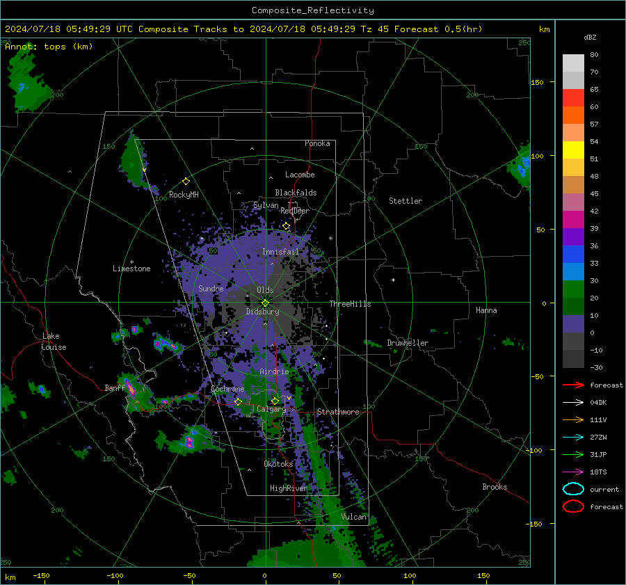Viewport: 626px width, 585px height.
Task: Click the Sylvan town label
Action: point(266,205)
